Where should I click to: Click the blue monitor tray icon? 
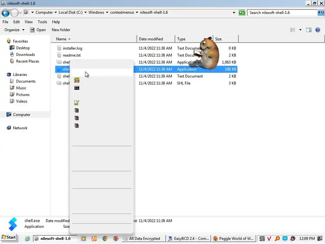285,239
